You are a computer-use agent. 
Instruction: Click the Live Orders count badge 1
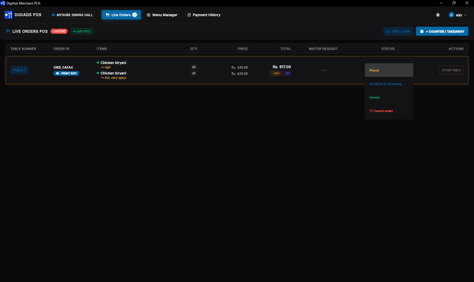pos(135,15)
